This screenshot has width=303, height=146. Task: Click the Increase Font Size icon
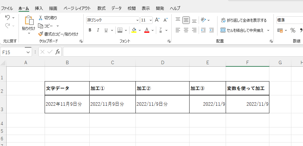tap(157, 20)
